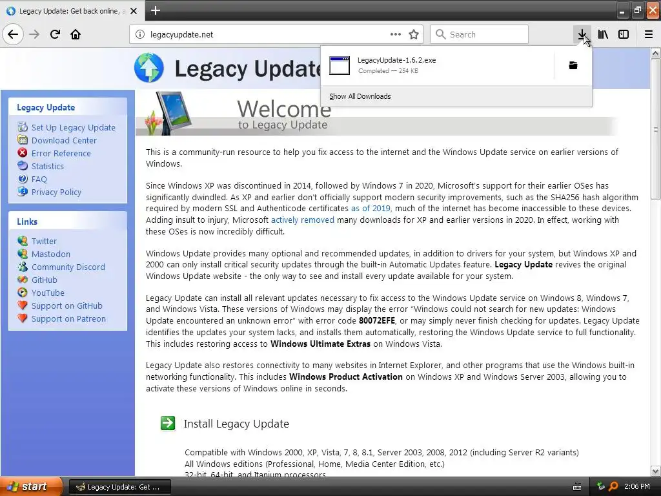Close the Legacy Update tab
The height and width of the screenshot is (496, 661).
(x=134, y=11)
